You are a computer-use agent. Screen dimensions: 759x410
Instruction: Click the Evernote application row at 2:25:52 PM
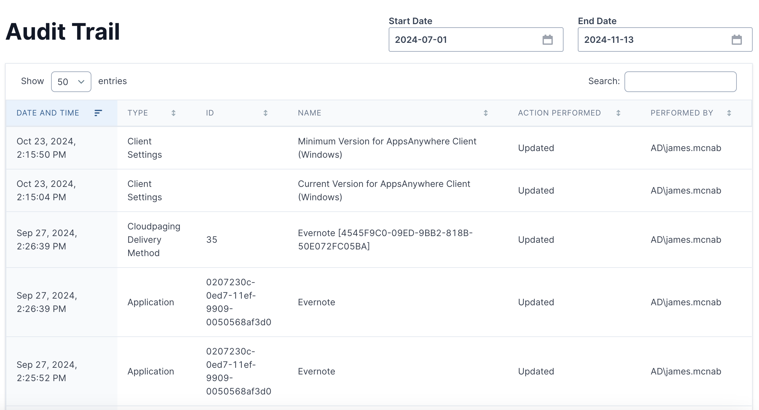(316, 371)
